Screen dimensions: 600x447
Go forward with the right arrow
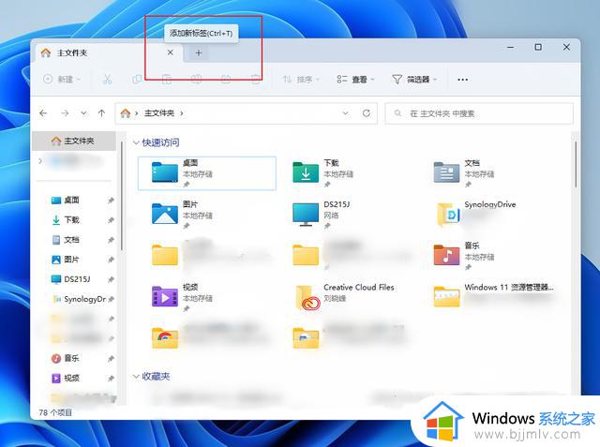coord(65,113)
